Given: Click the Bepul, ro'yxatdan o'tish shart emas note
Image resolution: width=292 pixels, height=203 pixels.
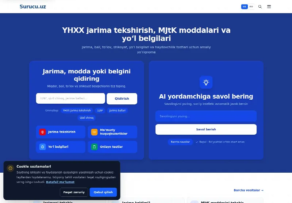Looking at the screenshot, I should (x=220, y=142).
